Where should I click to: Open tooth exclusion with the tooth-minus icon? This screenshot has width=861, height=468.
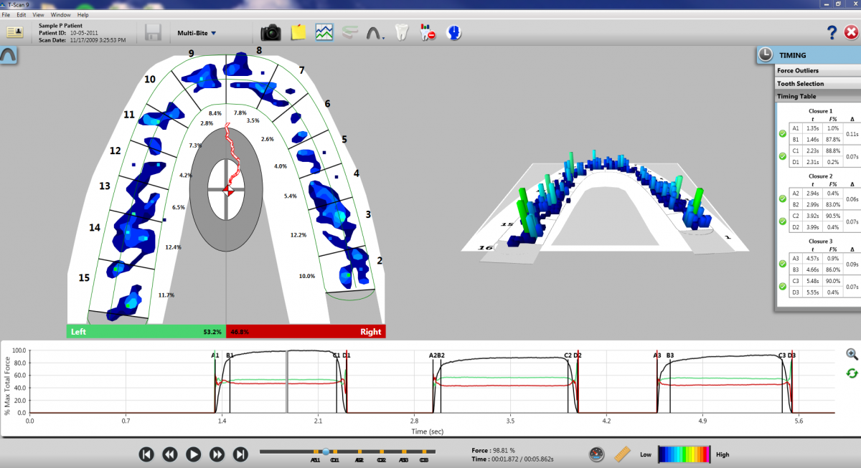pos(427,32)
